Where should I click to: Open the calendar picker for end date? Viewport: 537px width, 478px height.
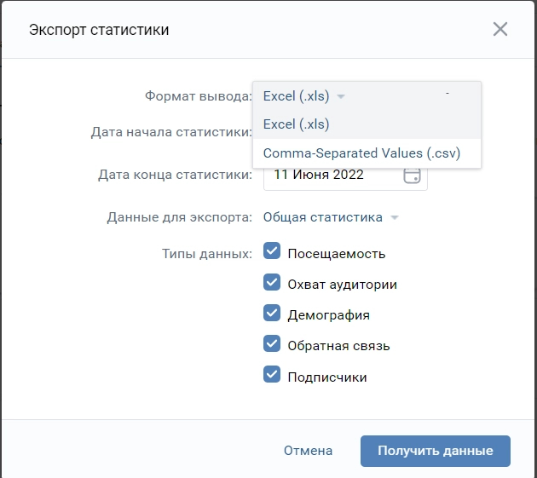point(412,175)
